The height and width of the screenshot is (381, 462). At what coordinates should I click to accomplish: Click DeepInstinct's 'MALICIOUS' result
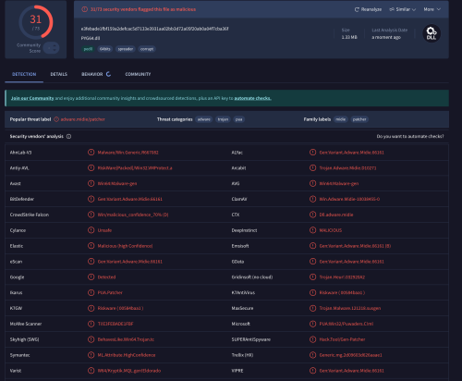[x=331, y=230]
